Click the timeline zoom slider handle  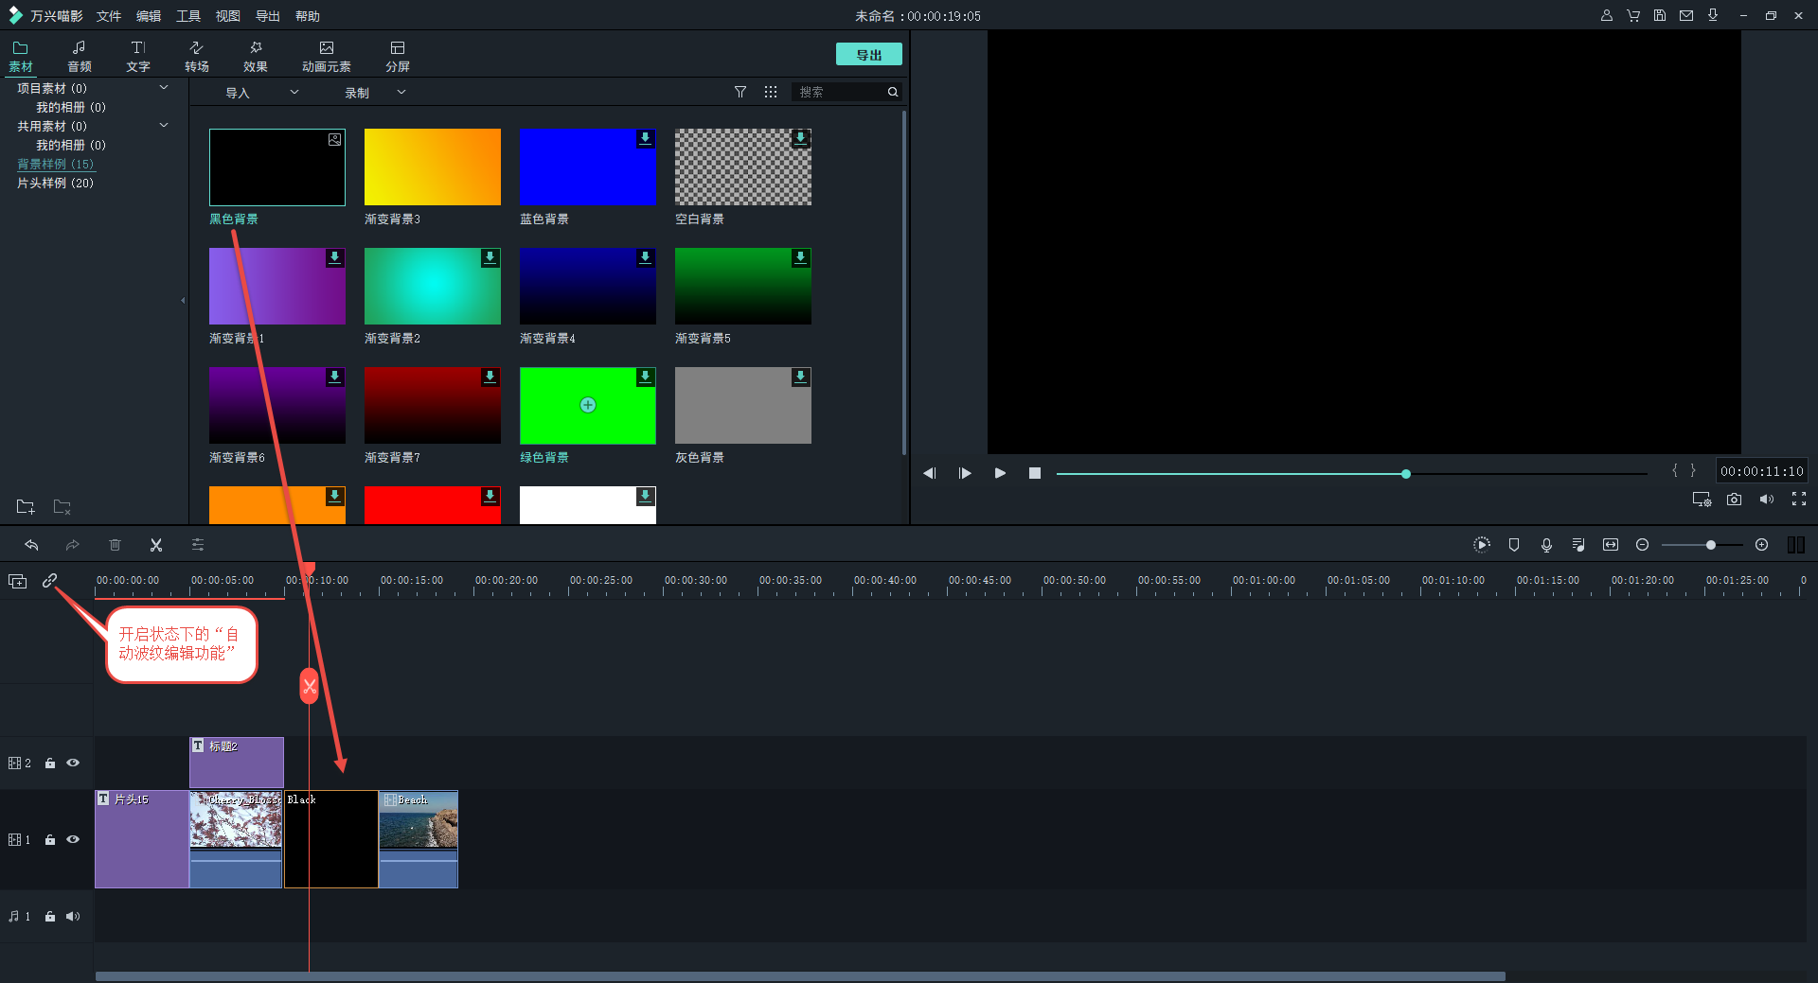(x=1710, y=545)
